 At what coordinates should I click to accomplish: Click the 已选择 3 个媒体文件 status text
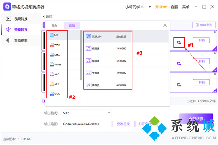pos(201,101)
